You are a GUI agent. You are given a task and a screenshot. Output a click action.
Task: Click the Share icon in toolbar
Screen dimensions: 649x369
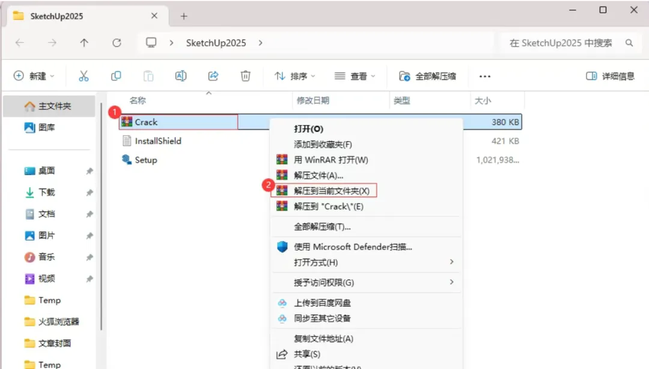point(213,76)
